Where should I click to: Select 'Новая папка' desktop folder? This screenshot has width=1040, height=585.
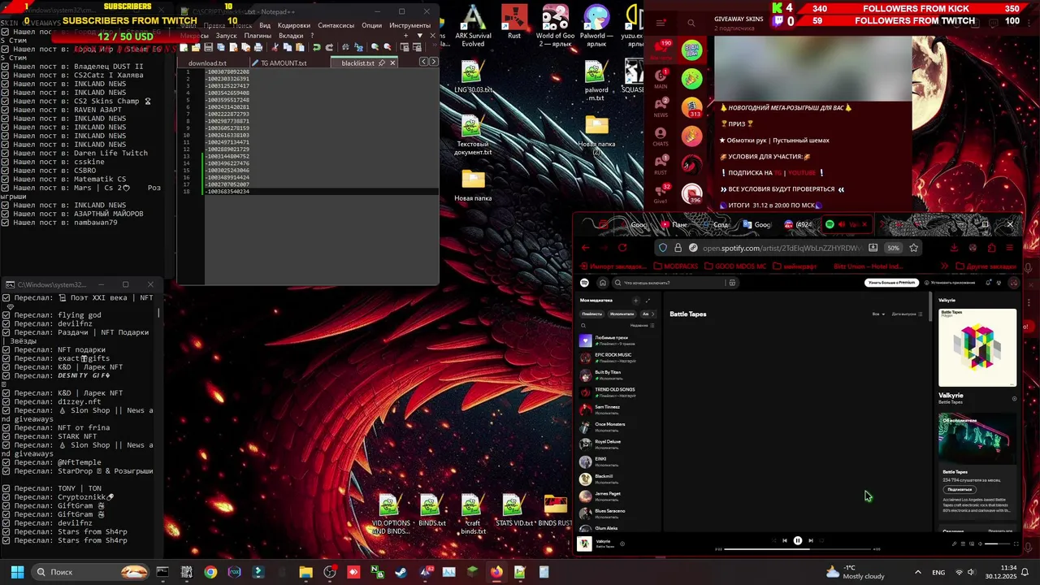[x=473, y=185]
